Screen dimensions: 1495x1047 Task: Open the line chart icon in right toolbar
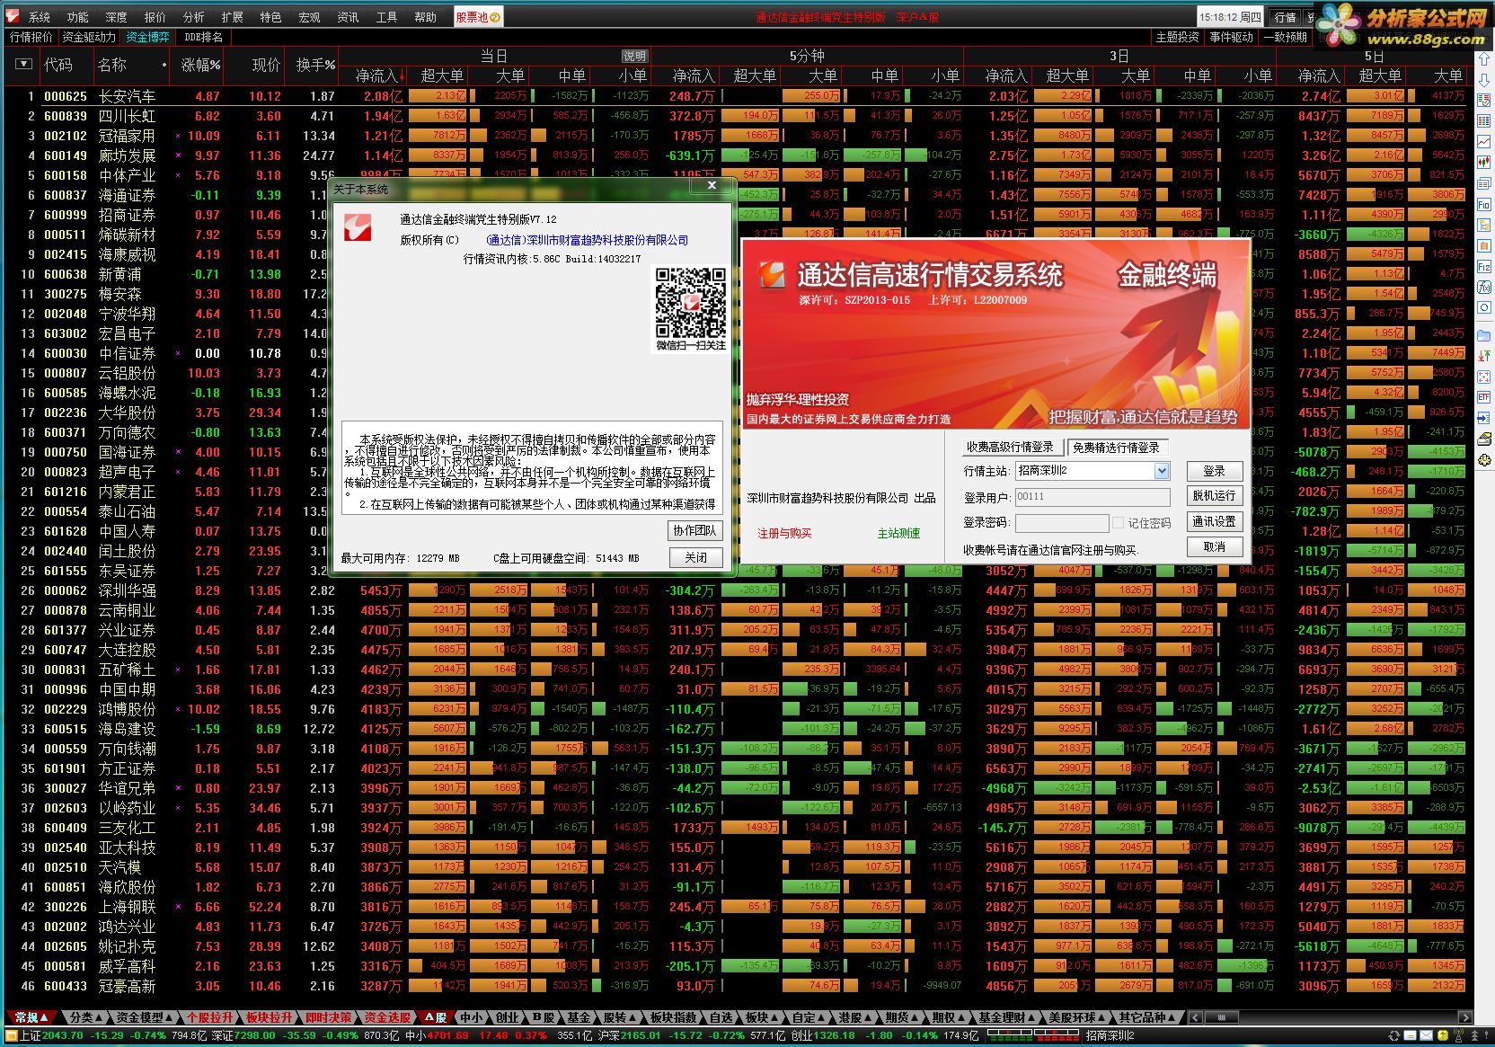pyautogui.click(x=1483, y=142)
